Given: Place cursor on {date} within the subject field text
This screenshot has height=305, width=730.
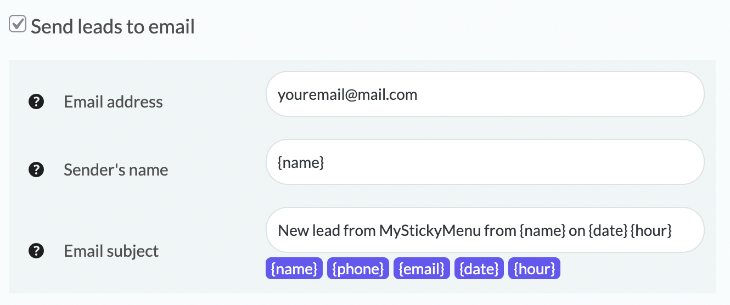Looking at the screenshot, I should (608, 230).
